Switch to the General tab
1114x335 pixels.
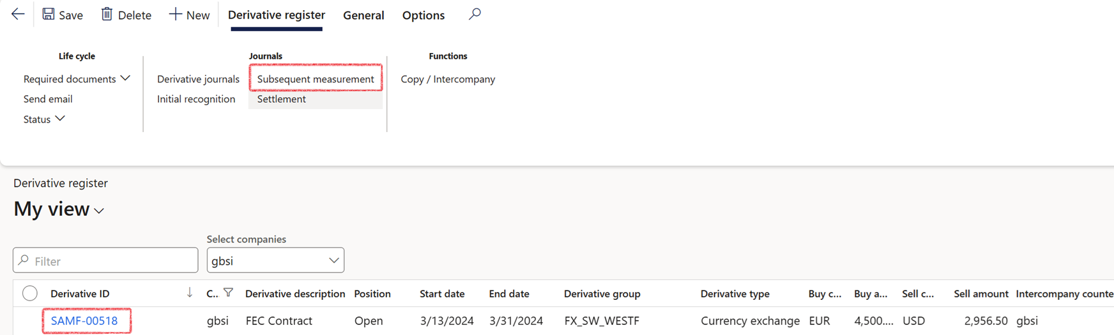tap(363, 15)
